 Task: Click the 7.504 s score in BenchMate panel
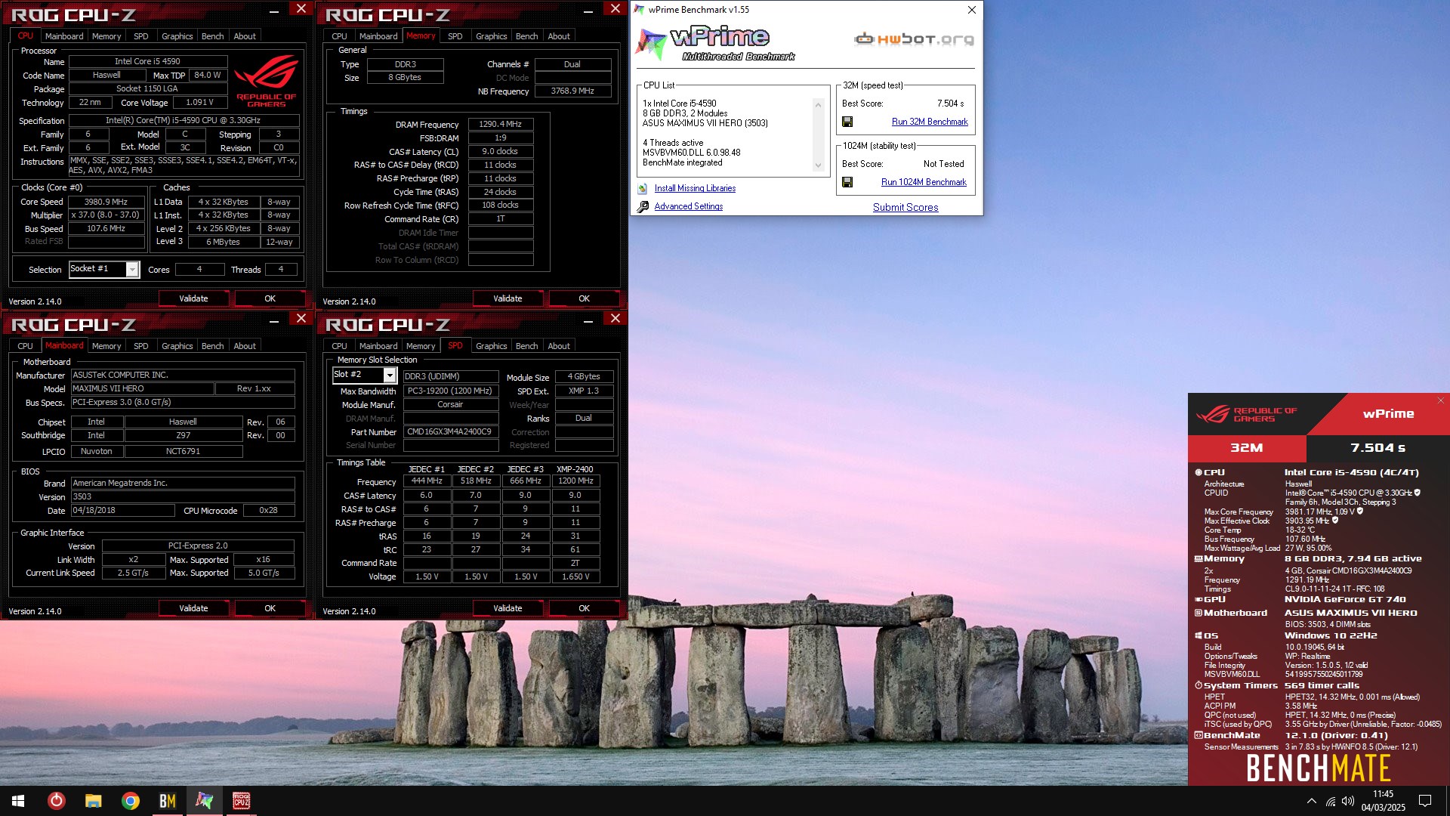pos(1377,447)
